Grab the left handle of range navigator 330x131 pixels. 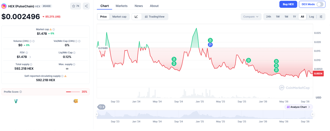[97, 114]
